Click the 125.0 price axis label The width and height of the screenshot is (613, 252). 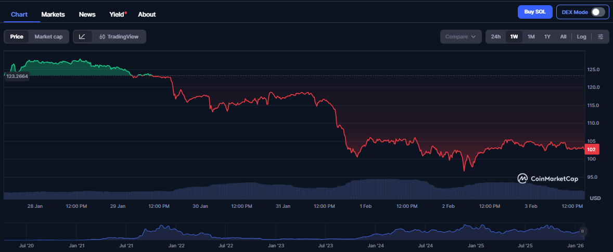coord(593,70)
